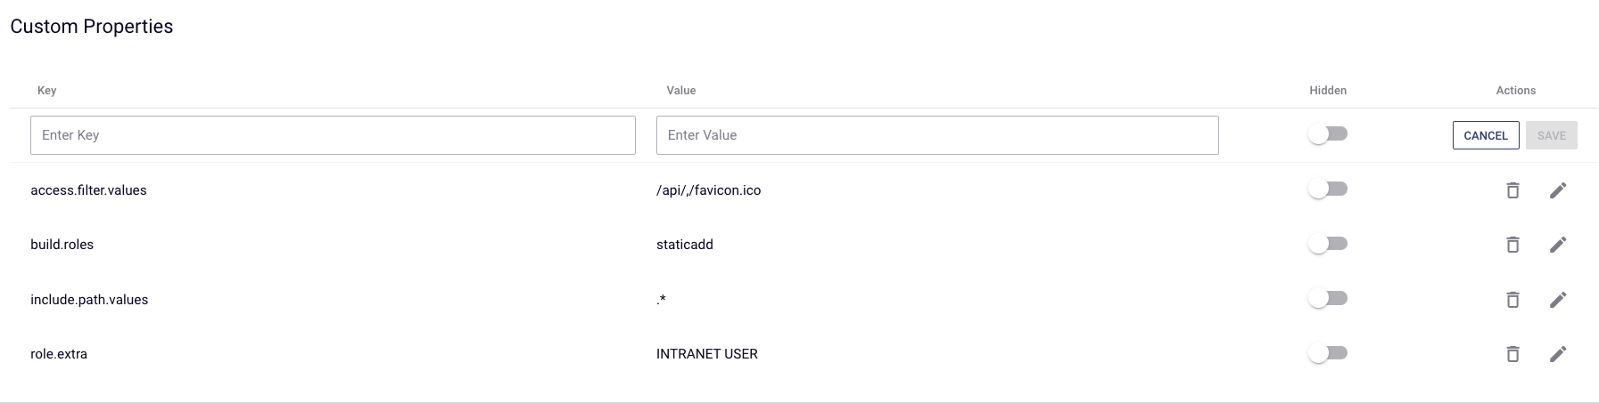Viewport: 1599px width, 403px height.
Task: Toggle Hidden for the new property row
Action: [x=1328, y=134]
